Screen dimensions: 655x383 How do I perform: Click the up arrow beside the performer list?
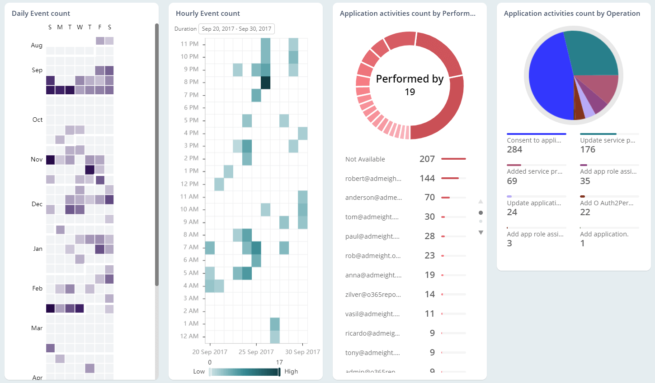pyautogui.click(x=481, y=202)
